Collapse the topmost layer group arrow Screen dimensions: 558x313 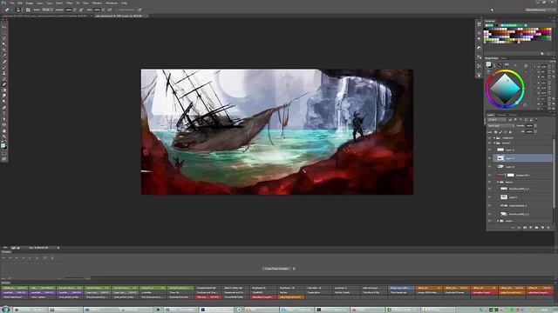tap(494, 138)
